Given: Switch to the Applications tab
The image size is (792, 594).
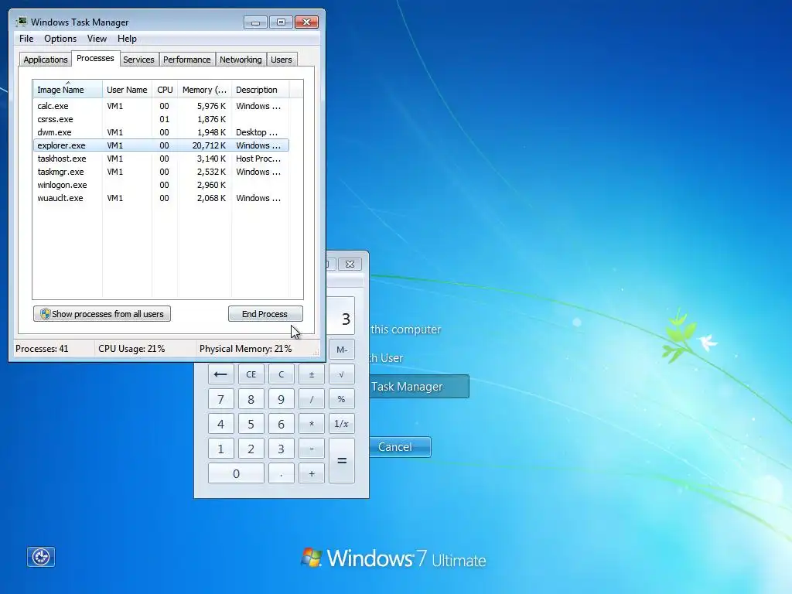Looking at the screenshot, I should (x=46, y=60).
